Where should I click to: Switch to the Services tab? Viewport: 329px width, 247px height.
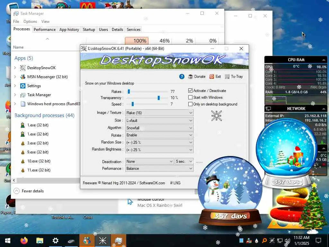pyautogui.click(x=133, y=30)
